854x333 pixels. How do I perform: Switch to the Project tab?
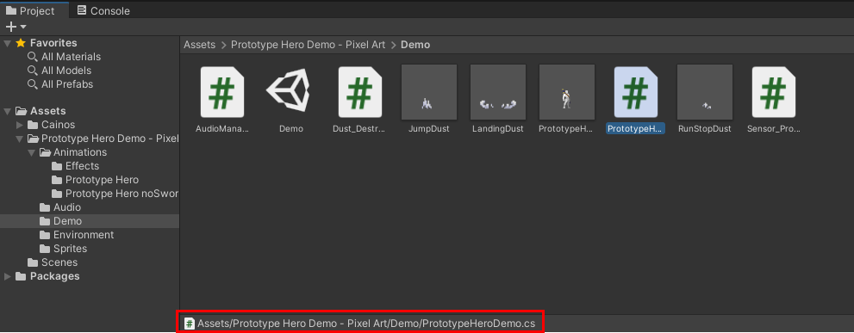tap(30, 11)
